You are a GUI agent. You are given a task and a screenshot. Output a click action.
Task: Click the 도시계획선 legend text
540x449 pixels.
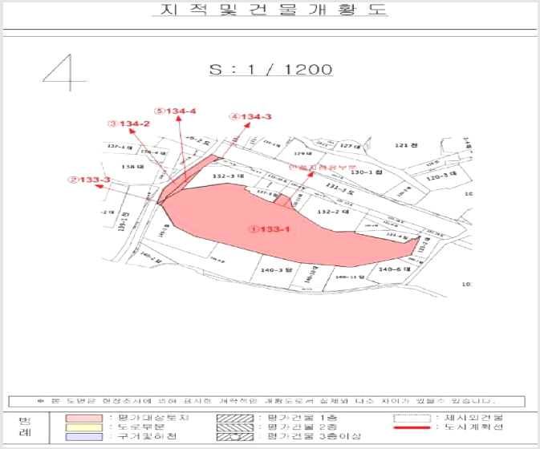click(x=473, y=427)
